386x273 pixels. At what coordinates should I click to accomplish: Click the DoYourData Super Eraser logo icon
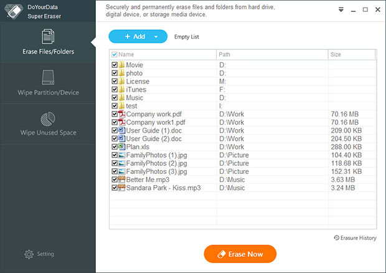[x=14, y=11]
